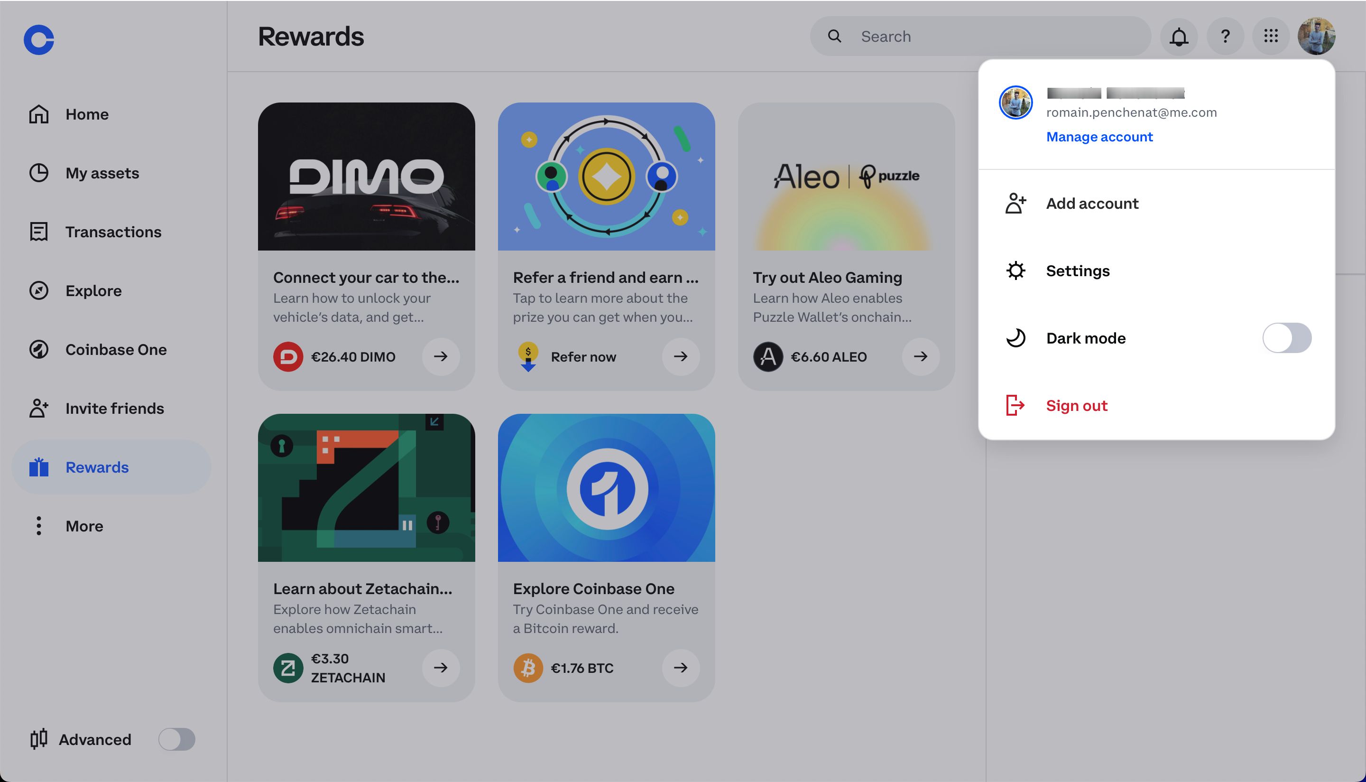The width and height of the screenshot is (1366, 782).
Task: Open the apps grid menu
Action: pos(1271,36)
